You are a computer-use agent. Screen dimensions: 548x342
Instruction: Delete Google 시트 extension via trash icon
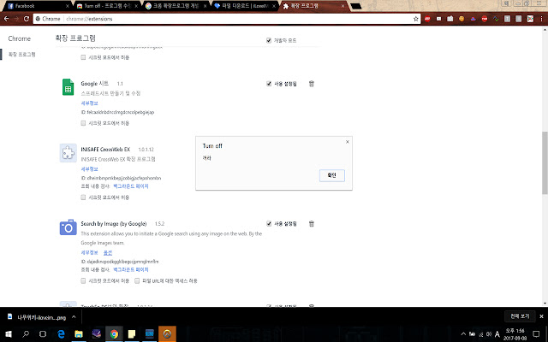tap(312, 84)
